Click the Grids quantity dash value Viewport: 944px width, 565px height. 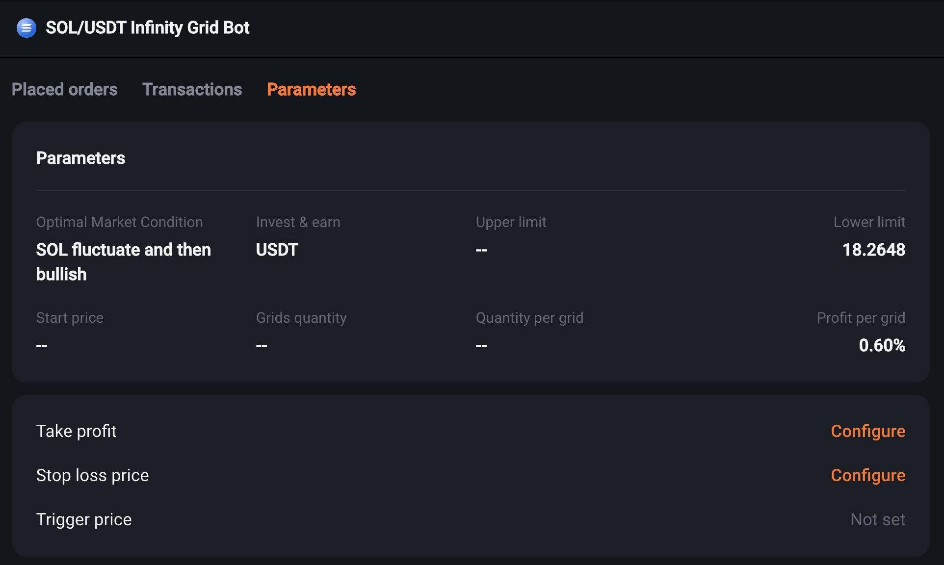(262, 346)
